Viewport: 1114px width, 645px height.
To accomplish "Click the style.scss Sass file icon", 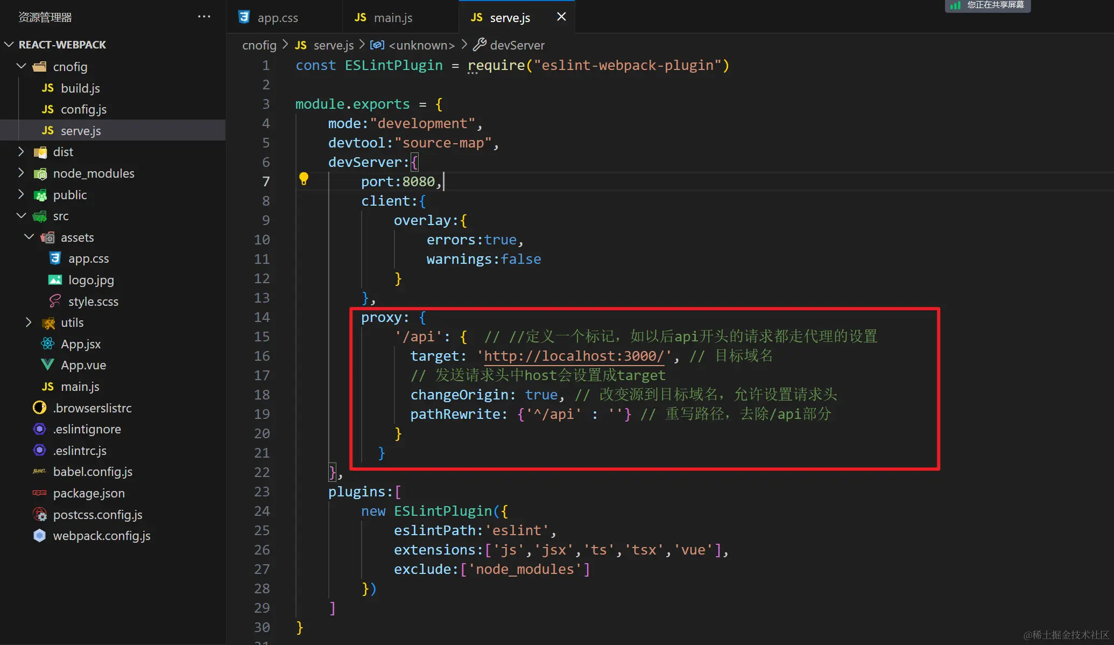I will coord(55,301).
